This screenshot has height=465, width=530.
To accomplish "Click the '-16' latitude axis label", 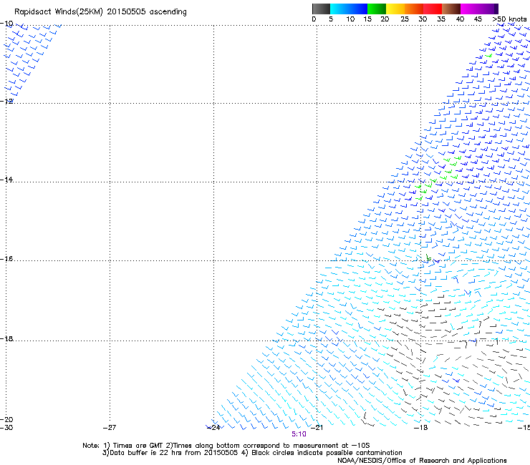I will (x=6, y=259).
